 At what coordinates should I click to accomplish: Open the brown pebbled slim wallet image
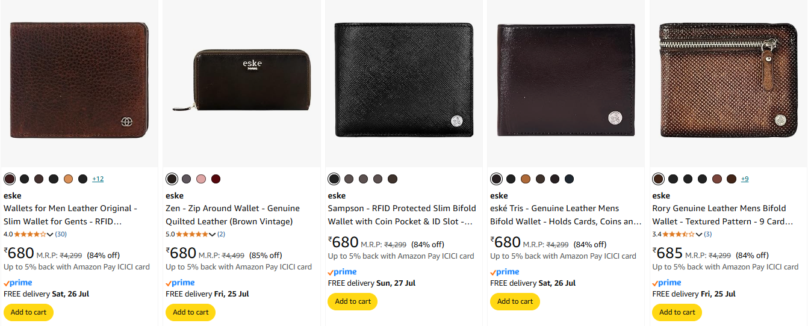tap(79, 81)
